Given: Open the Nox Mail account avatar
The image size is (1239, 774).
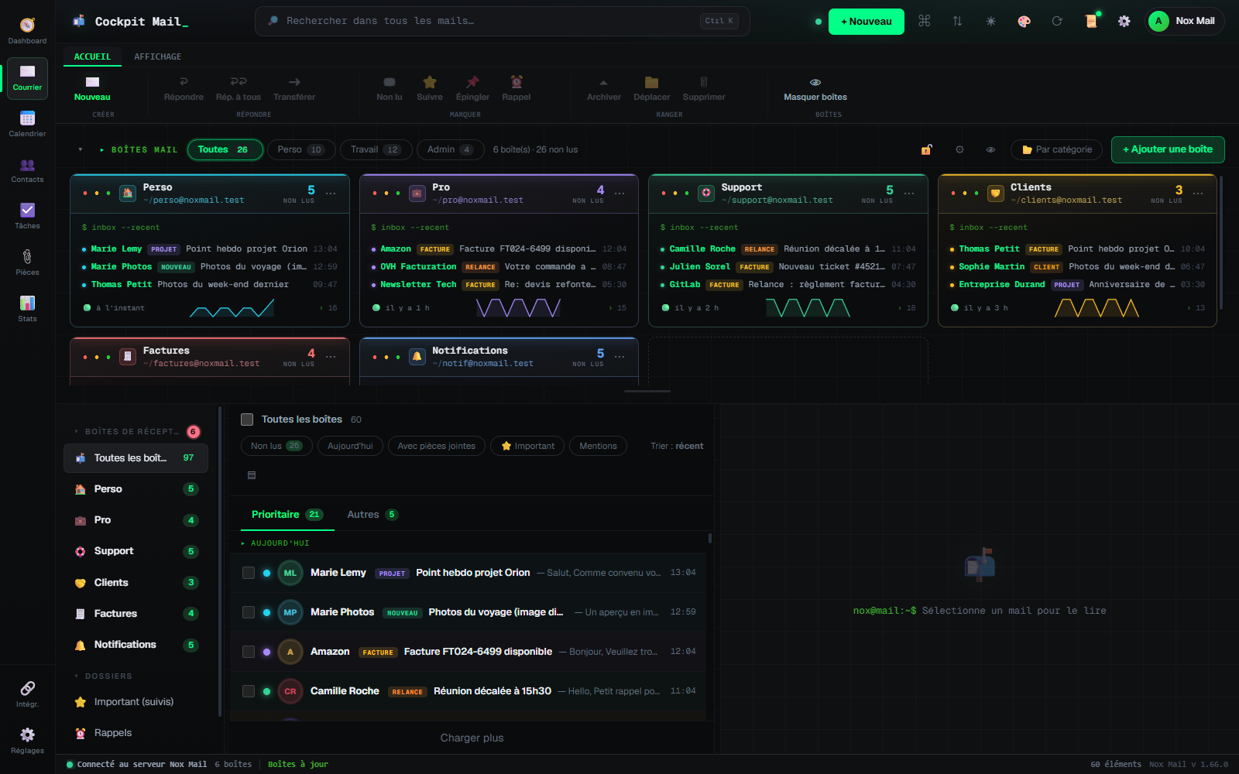Looking at the screenshot, I should (1158, 21).
